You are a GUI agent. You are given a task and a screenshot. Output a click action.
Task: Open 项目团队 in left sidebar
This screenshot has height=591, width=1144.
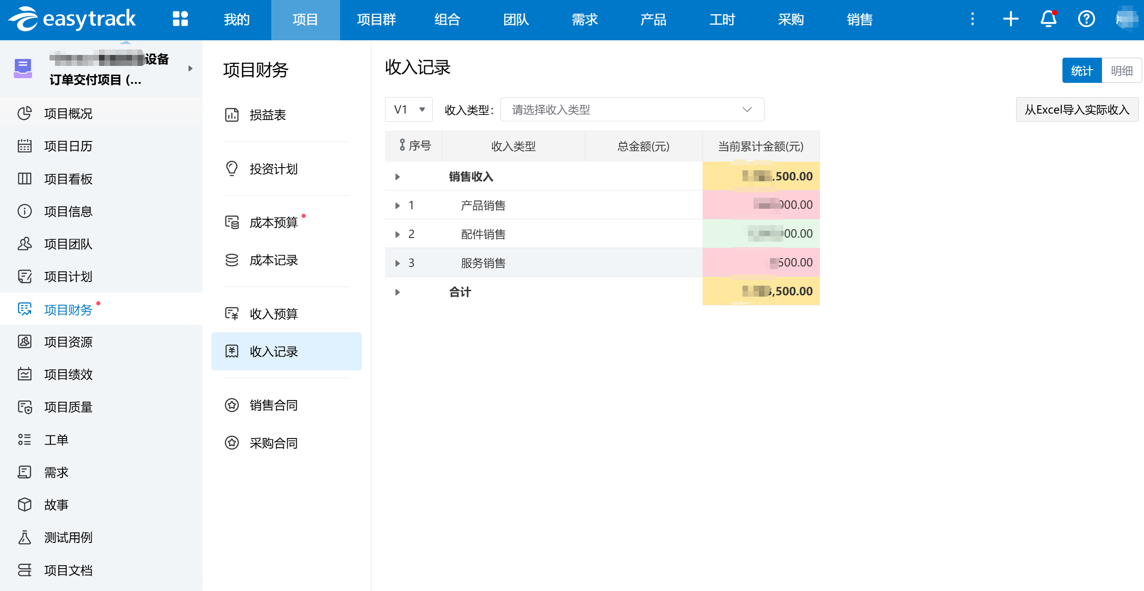[x=68, y=244]
